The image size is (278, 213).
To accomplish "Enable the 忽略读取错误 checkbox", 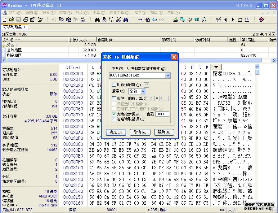I will pyautogui.click(x=114, y=119).
